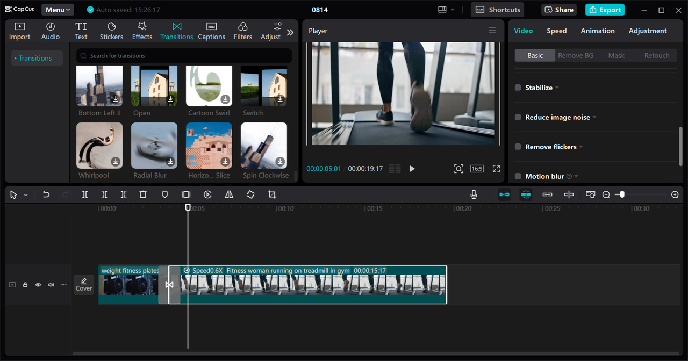This screenshot has width=688, height=361.
Task: Open the Player hamburger menu
Action: (492, 31)
